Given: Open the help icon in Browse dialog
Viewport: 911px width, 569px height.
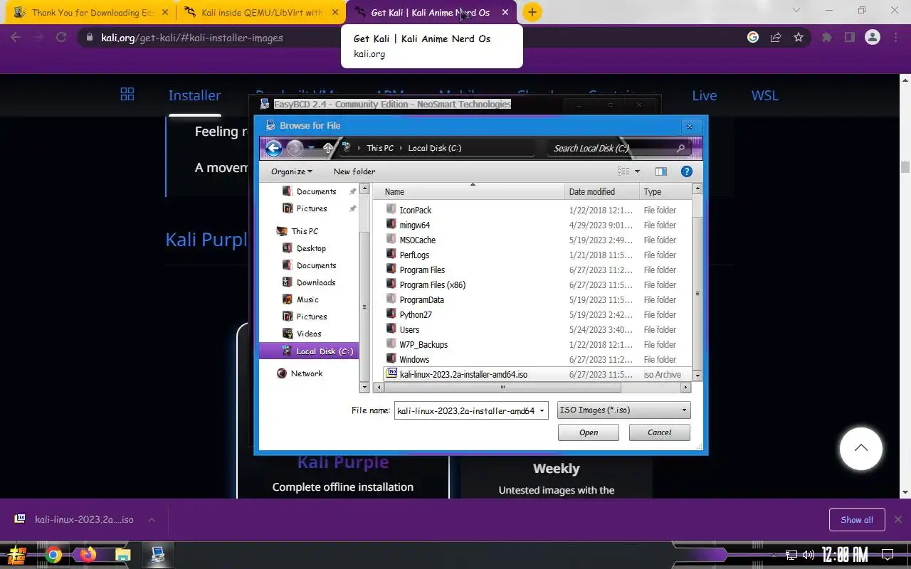Looking at the screenshot, I should (687, 171).
